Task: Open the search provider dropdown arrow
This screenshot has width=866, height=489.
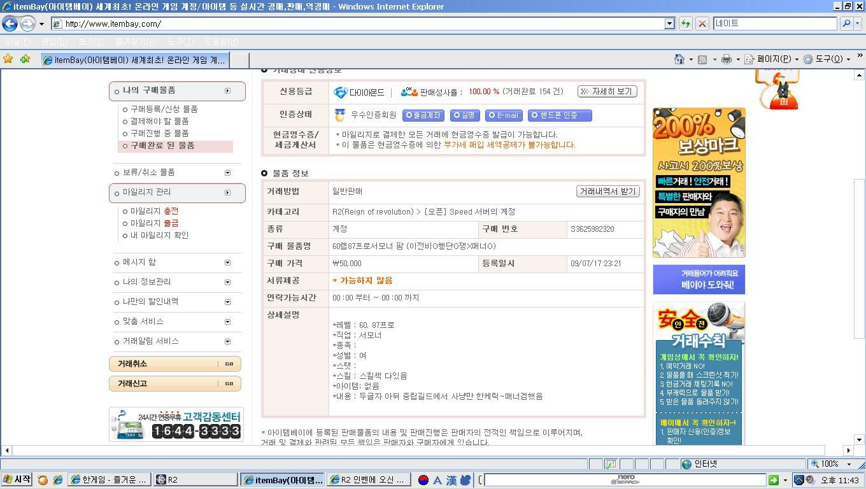Action: point(858,24)
